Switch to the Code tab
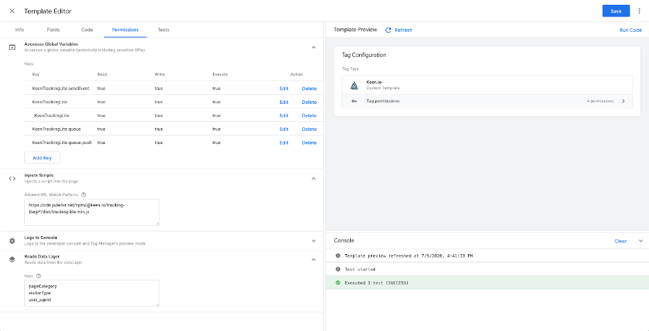The width and height of the screenshot is (649, 331). coord(87,30)
